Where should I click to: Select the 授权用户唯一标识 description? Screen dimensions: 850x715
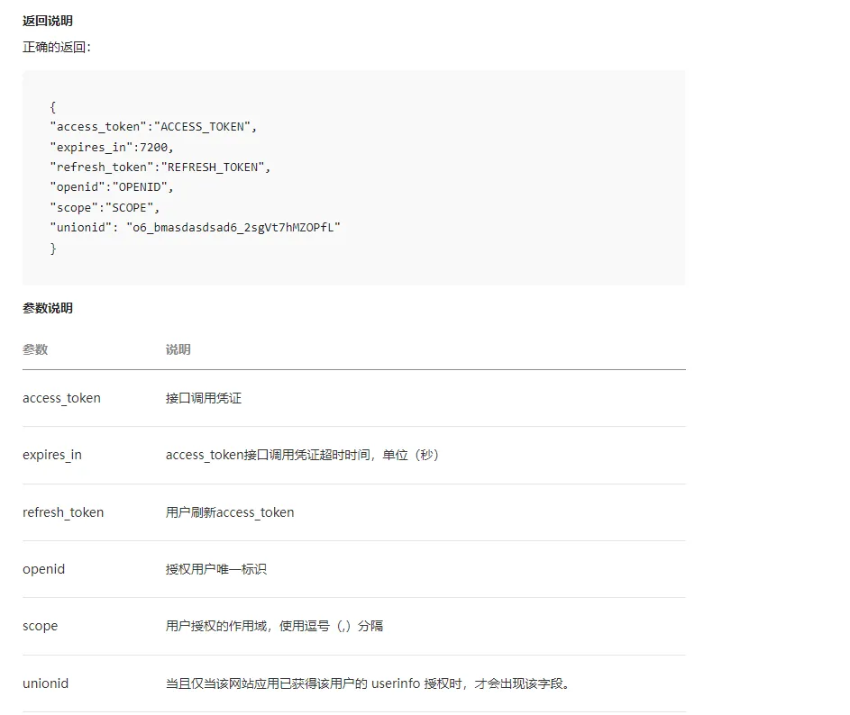pos(216,569)
